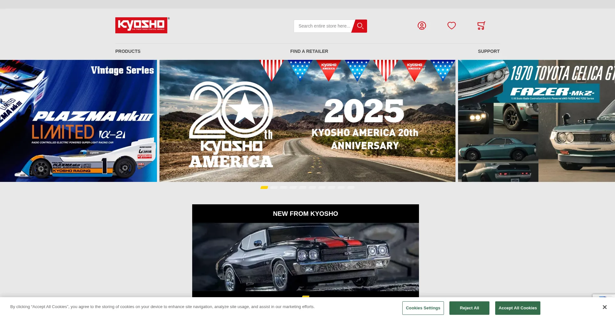Go to FIND A RETAILER
Viewport: 615px width, 318px height.
309,51
